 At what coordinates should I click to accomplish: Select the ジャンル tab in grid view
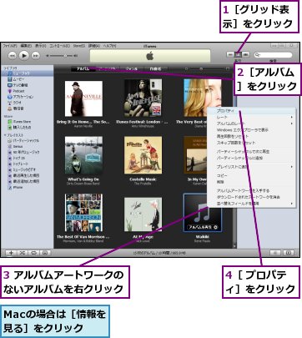tap(132, 68)
